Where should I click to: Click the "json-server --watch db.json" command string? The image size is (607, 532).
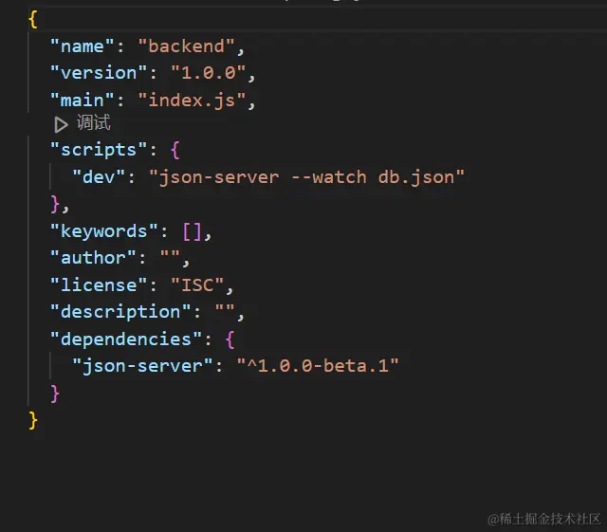(x=306, y=177)
